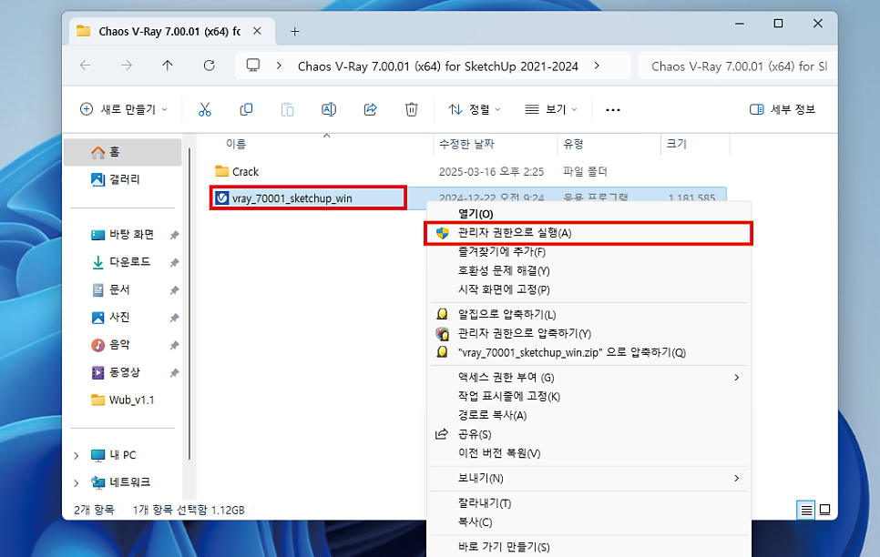This screenshot has width=880, height=557.
Task: Choose 공유(S) in context menu
Action: click(588, 435)
